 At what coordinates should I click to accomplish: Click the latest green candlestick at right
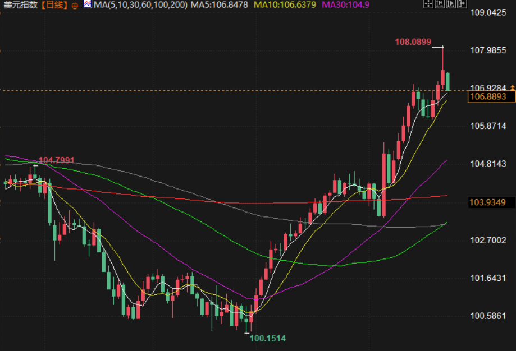447,81
